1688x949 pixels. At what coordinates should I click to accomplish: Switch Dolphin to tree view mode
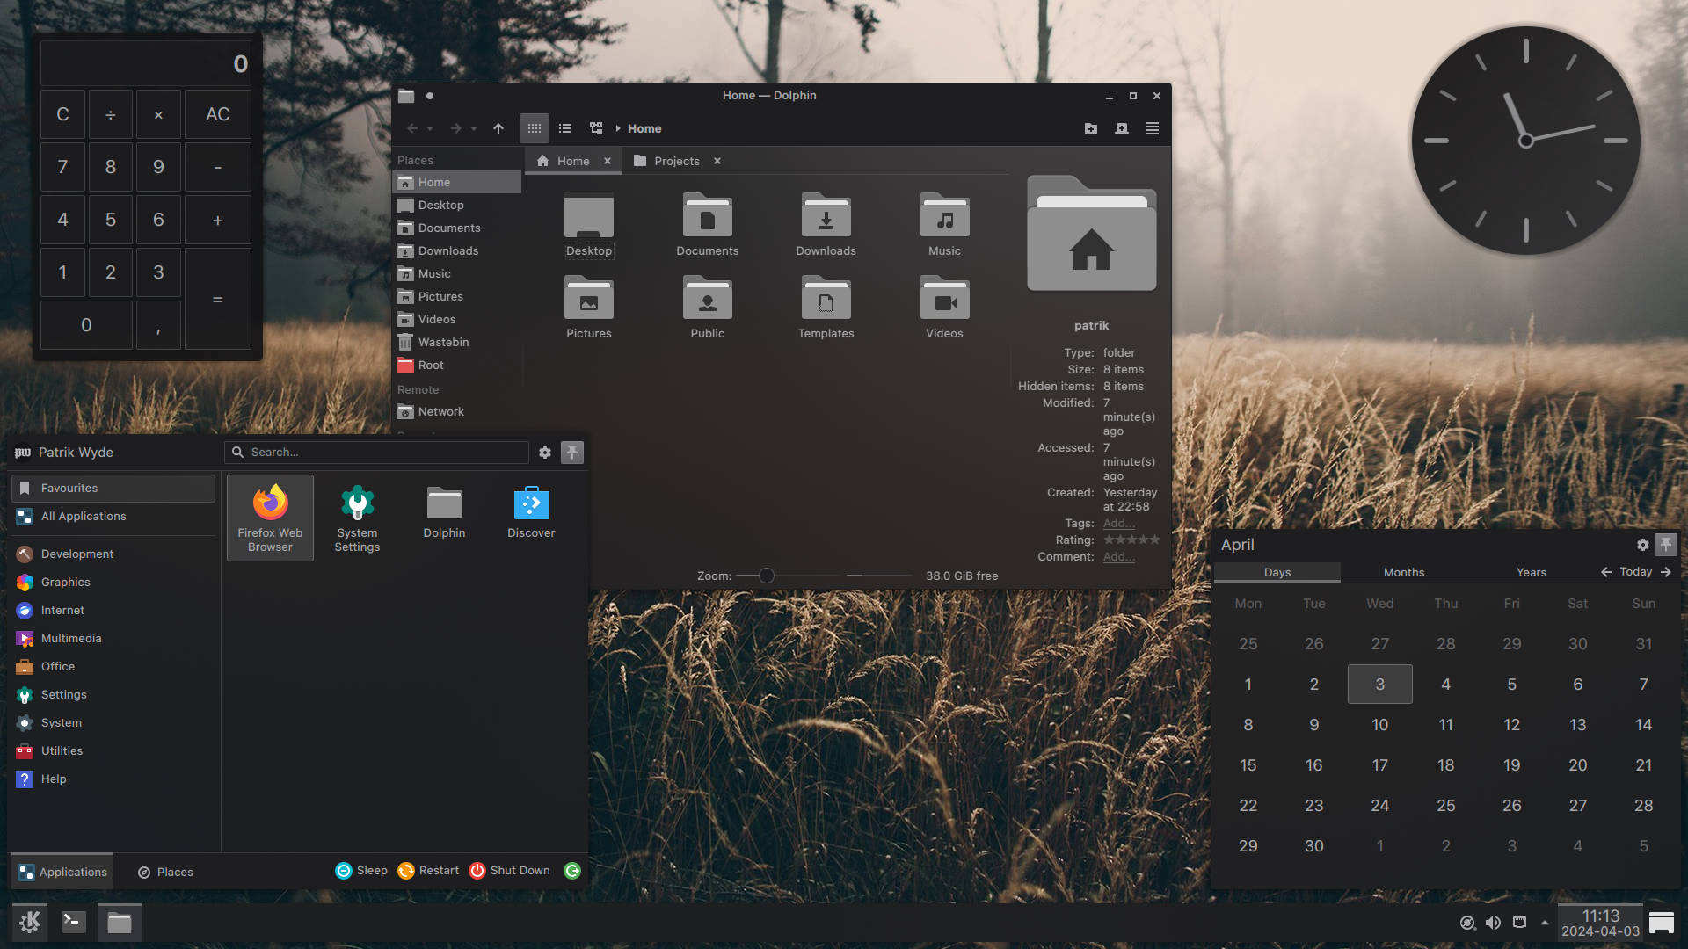[596, 128]
